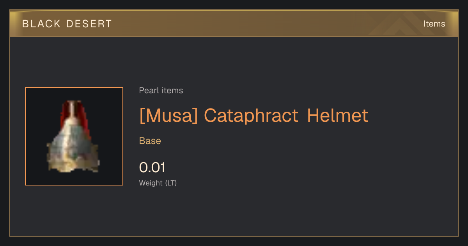Screen dimensions: 468x246
Task: Select the Pearl items category label
Action: click(x=161, y=91)
